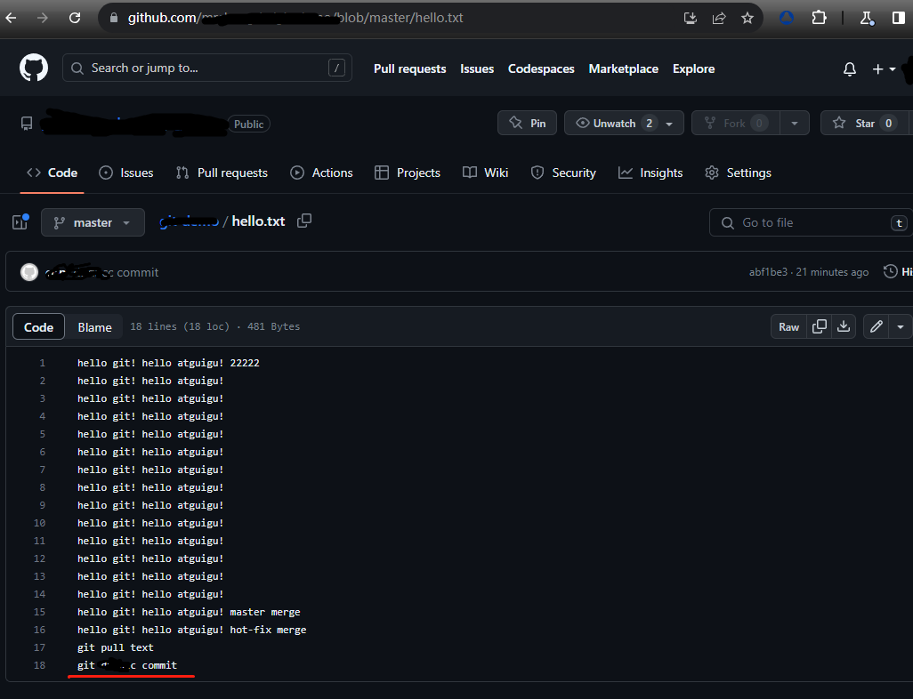Open Pull requests in the top navigation
913x699 pixels.
410,68
